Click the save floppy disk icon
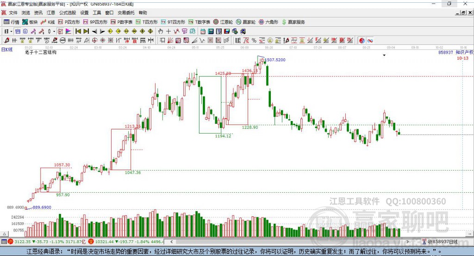The height and width of the screenshot is (256, 474). [227, 31]
